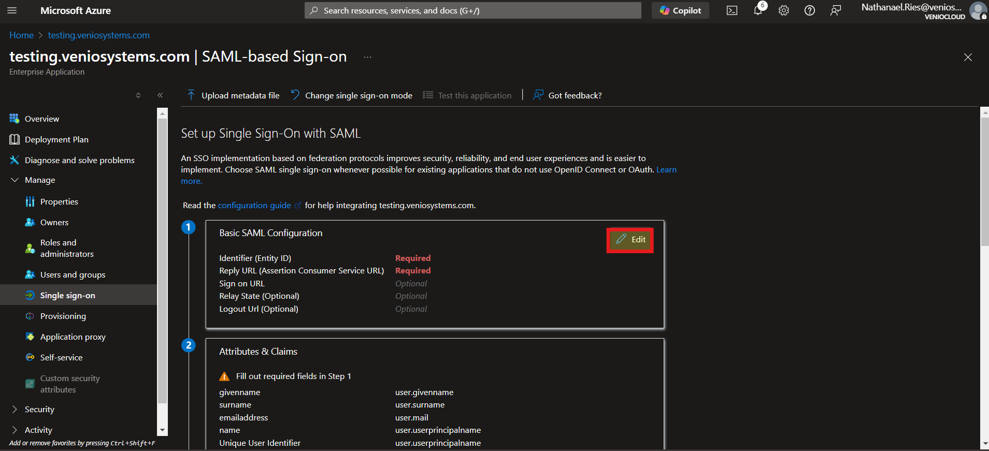989x451 pixels.
Task: Open the configuration guide link
Action: pos(254,206)
